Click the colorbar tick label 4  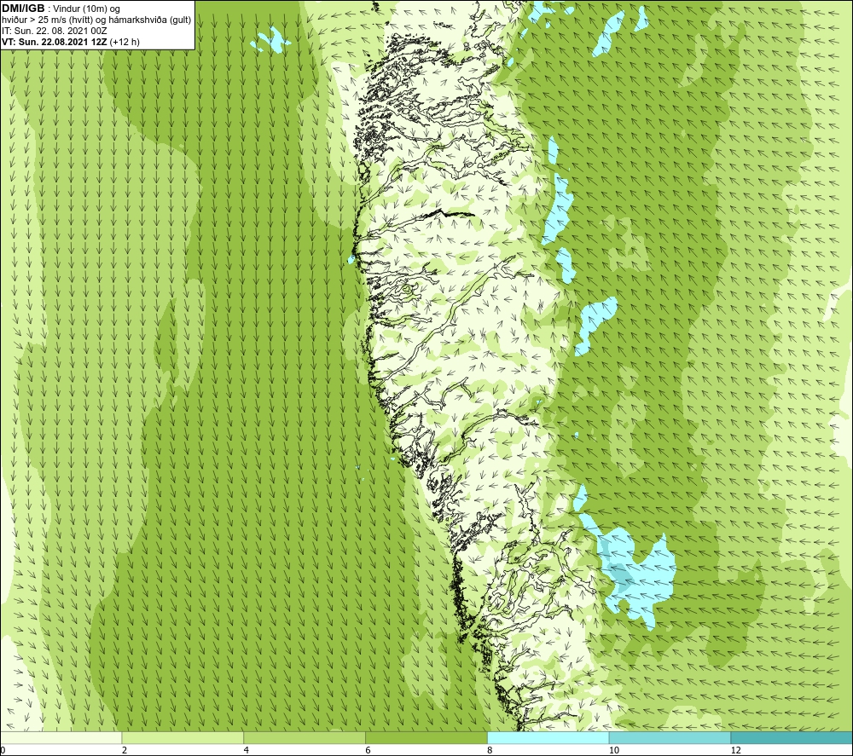247,751
